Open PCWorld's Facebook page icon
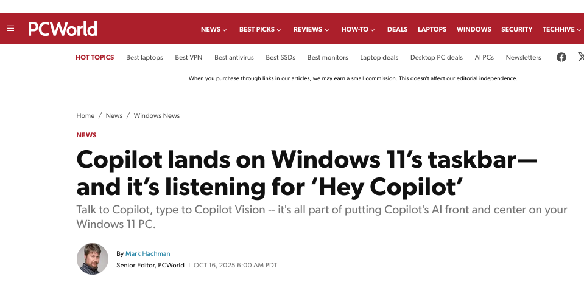 pos(561,57)
